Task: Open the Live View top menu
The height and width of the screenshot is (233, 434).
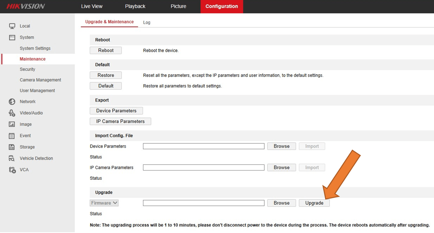Action: pos(92,7)
